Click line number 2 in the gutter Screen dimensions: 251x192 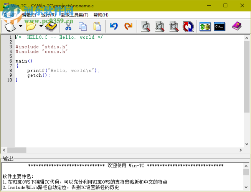pyautogui.click(x=11, y=42)
